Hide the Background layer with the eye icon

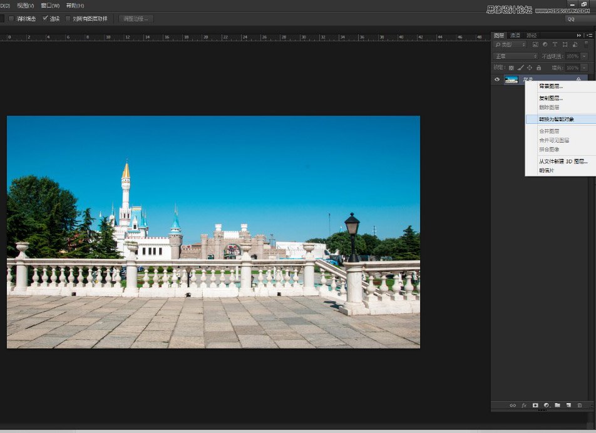[x=497, y=79]
